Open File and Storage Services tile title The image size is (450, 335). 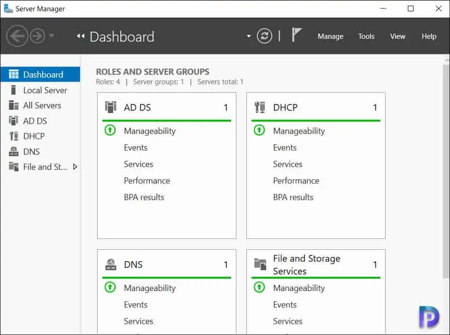[306, 265]
